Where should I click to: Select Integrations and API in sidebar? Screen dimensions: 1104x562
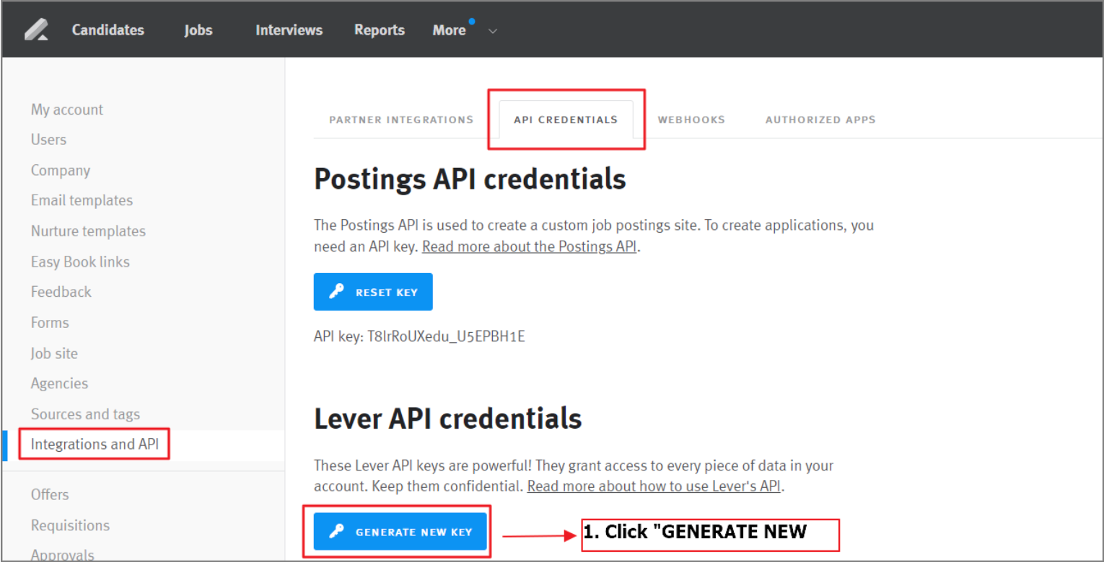pos(95,445)
